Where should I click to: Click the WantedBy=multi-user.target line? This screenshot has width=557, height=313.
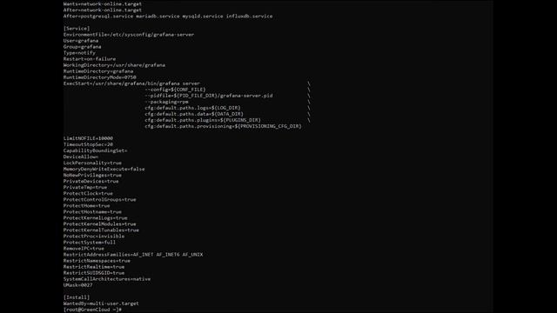101,303
